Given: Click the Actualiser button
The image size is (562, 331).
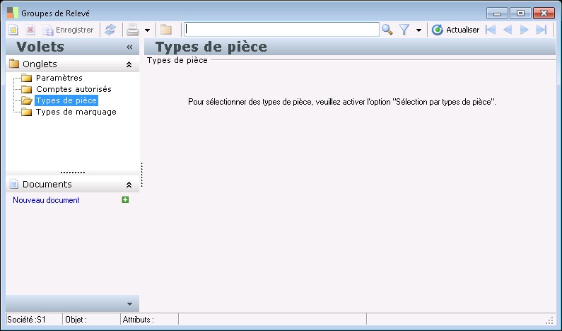Looking at the screenshot, I should 455,30.
